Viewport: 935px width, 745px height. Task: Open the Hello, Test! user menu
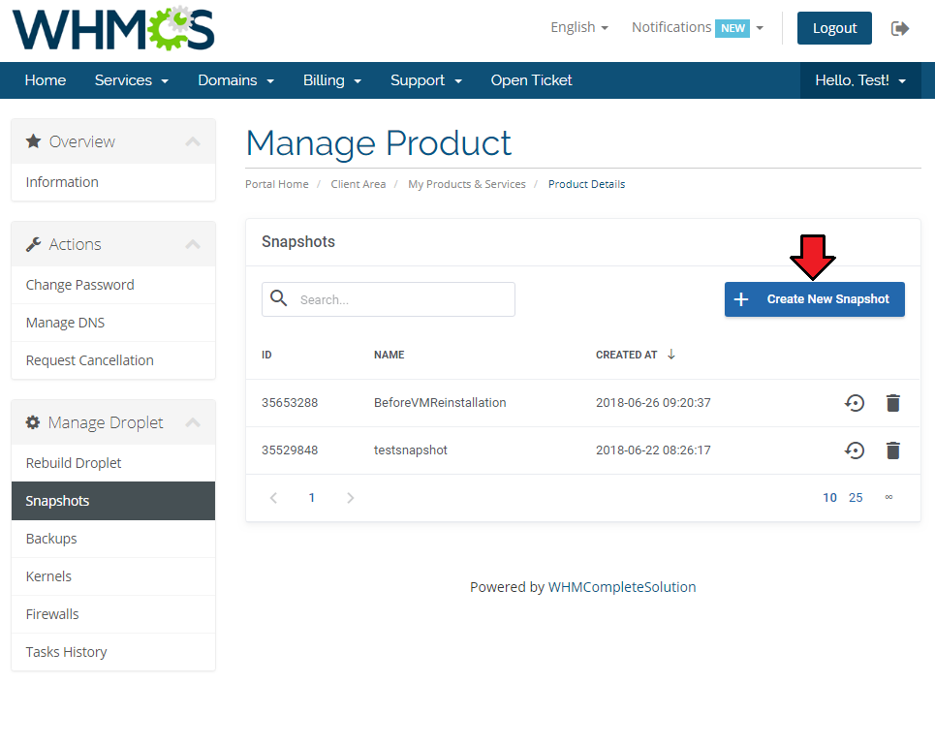[x=860, y=80]
